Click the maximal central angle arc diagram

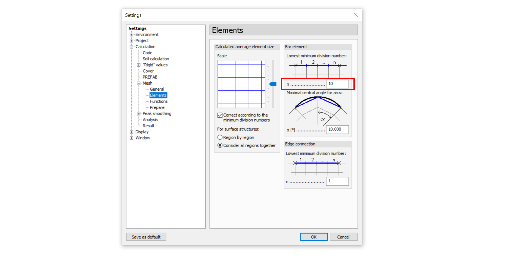point(318,110)
